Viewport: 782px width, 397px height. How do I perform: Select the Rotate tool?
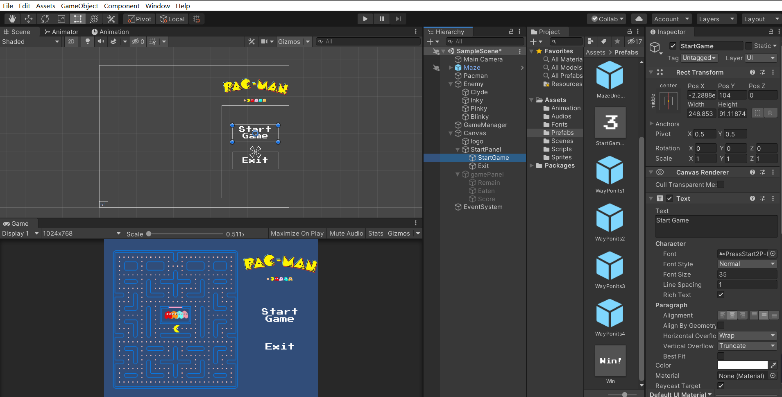[45, 19]
